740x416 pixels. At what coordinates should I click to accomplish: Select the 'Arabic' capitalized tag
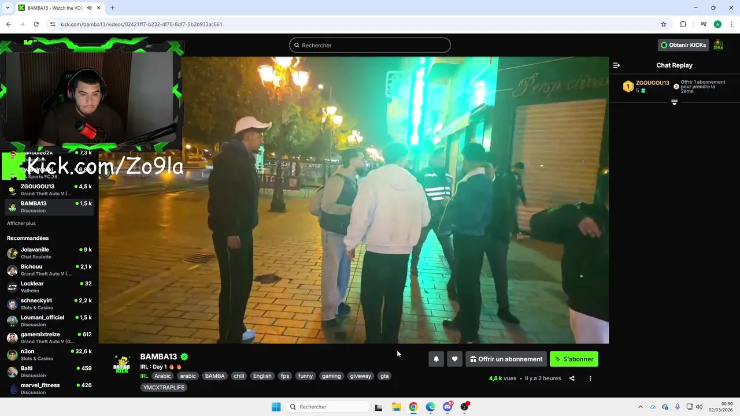click(x=162, y=376)
